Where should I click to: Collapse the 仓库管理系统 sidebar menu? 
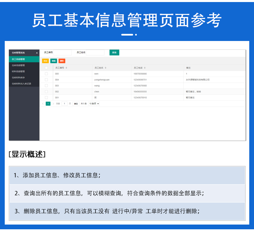click(x=37, y=53)
